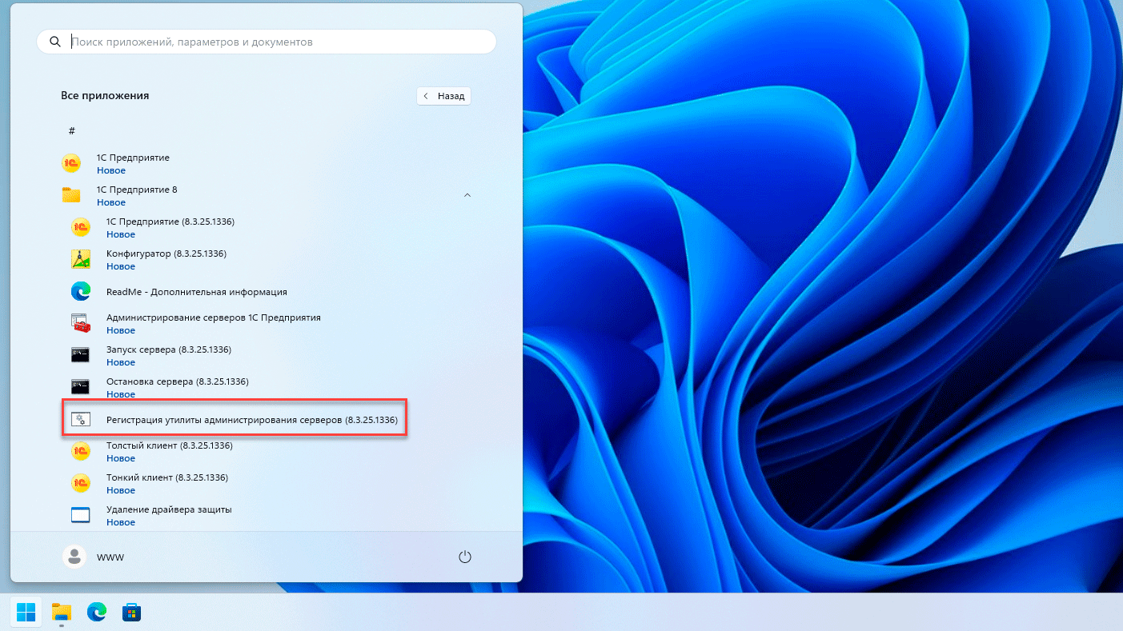This screenshot has height=631, width=1123.
Task: Click the search magnifier icon
Action: [55, 42]
